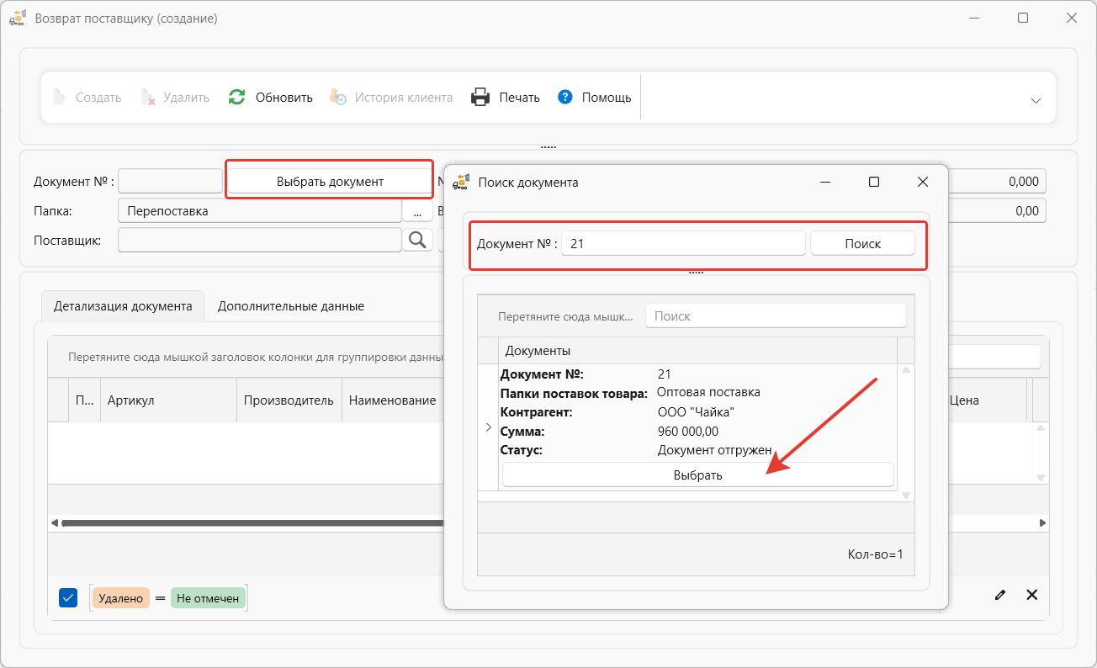Click the 0,00 amount field
Screen dimensions: 1097x668
tap(998, 211)
